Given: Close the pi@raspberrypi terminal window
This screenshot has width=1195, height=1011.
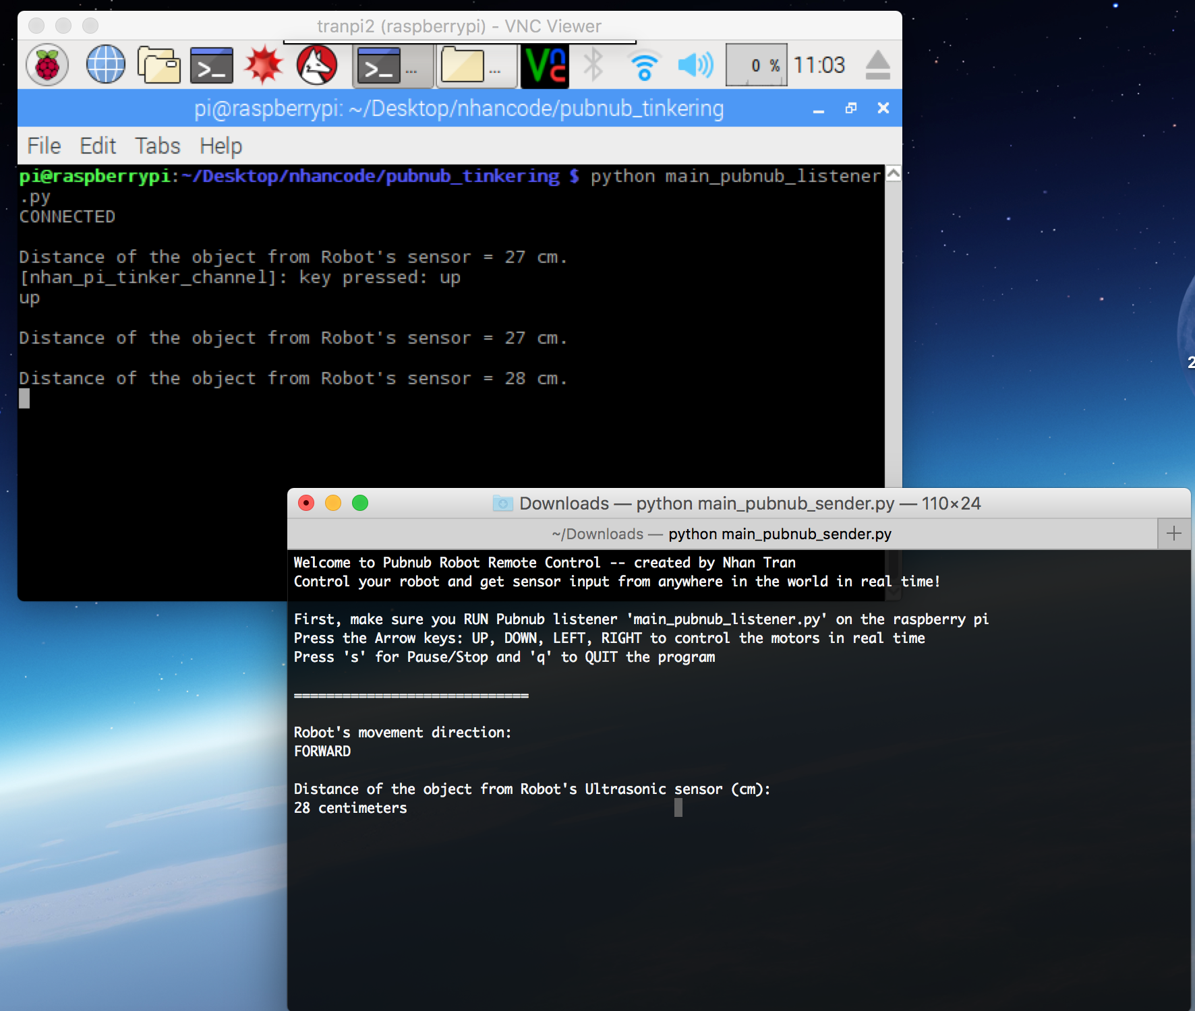Looking at the screenshot, I should (x=883, y=108).
